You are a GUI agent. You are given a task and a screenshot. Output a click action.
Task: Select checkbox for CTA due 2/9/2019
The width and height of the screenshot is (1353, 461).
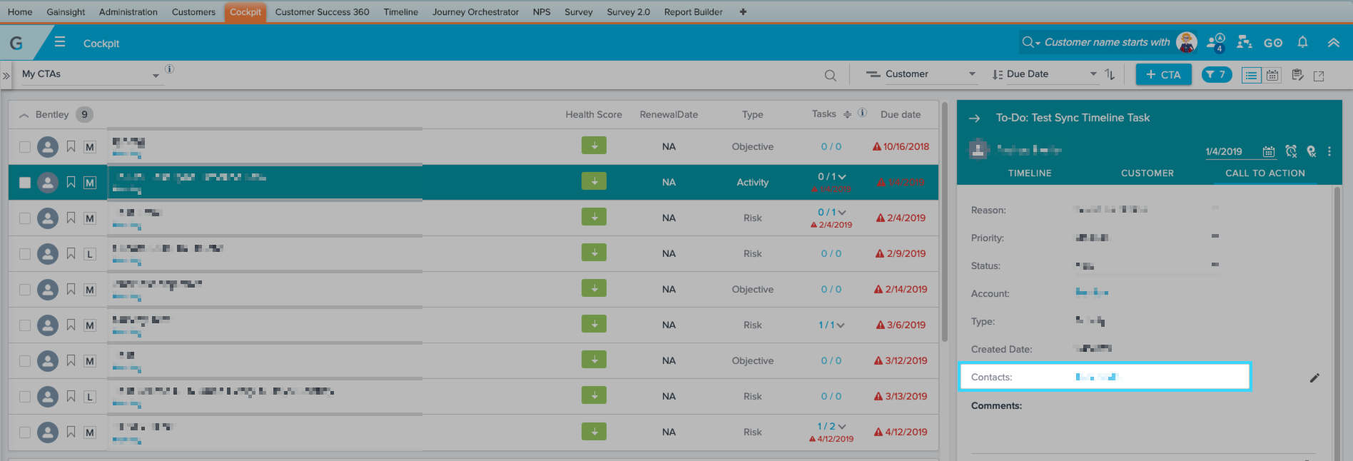click(x=25, y=254)
